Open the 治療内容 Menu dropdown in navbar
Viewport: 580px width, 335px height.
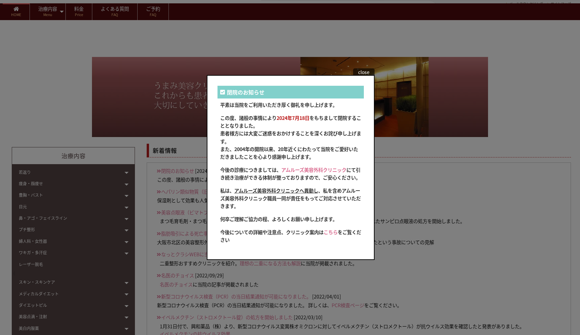48,11
